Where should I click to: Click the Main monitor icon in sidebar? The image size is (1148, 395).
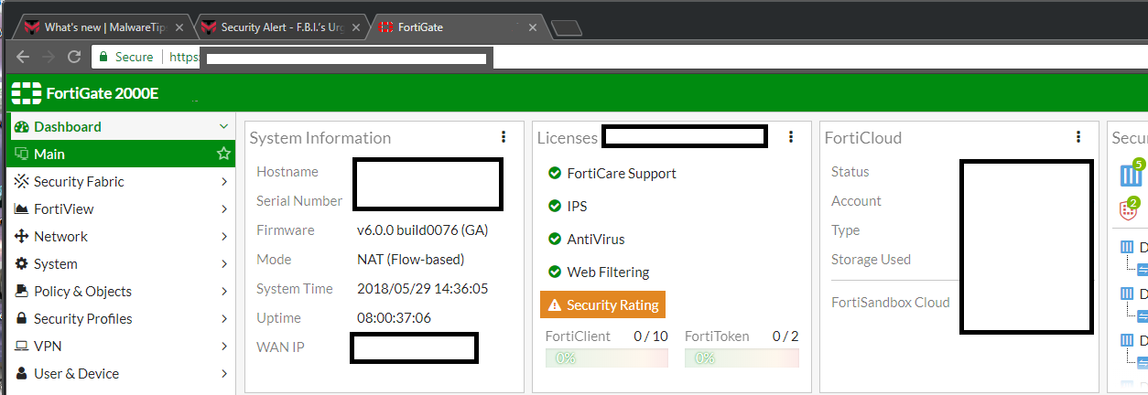point(22,155)
